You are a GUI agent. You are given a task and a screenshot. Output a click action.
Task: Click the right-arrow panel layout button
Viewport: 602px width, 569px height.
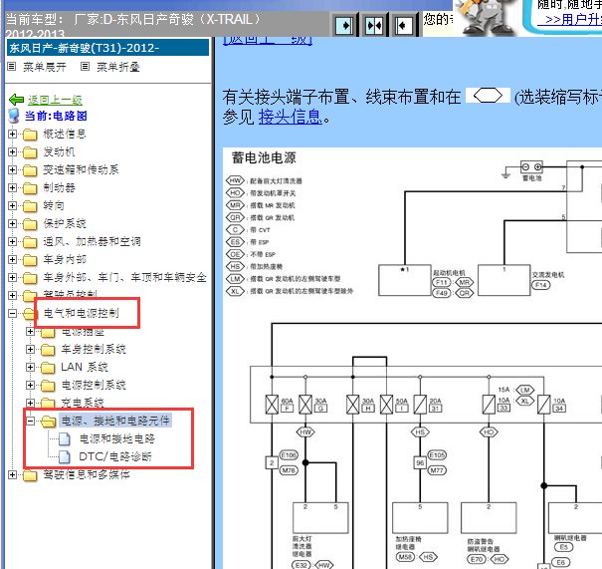[x=344, y=26]
